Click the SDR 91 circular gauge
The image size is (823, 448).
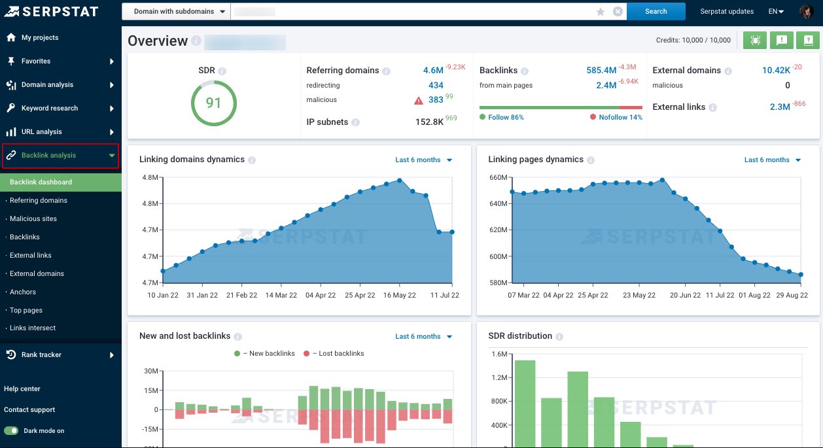pyautogui.click(x=214, y=103)
